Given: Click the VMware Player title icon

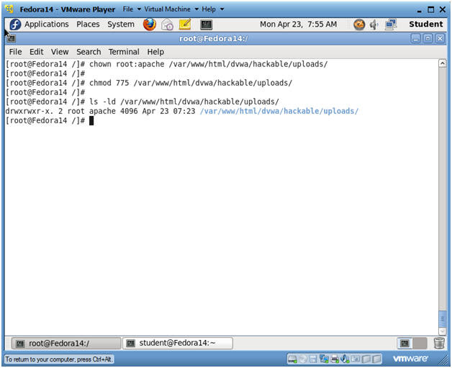Looking at the screenshot, I should coord(9,9).
